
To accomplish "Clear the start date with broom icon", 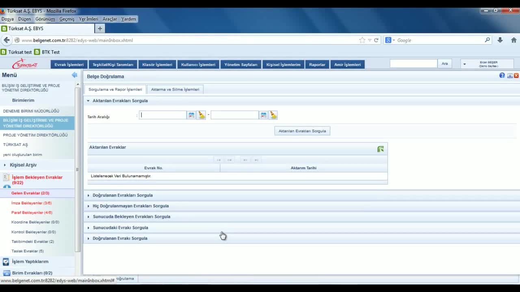I will (201, 115).
